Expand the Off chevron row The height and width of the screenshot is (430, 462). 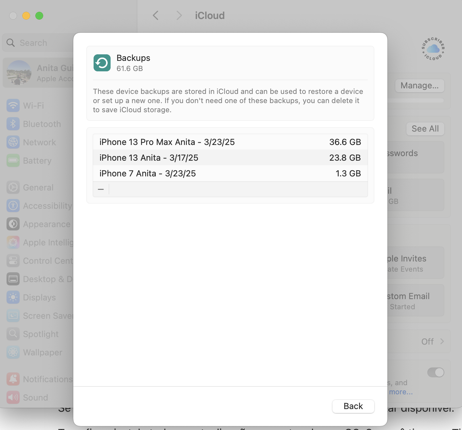[442, 341]
